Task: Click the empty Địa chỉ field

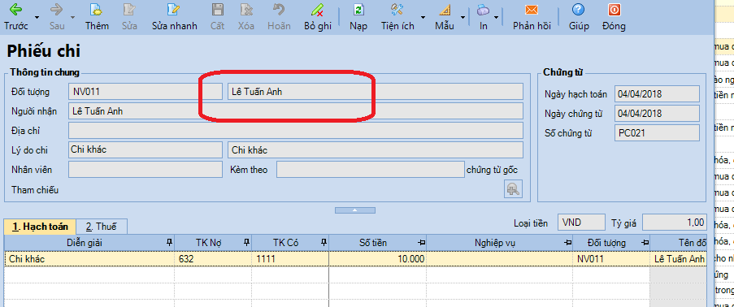Action: (x=296, y=131)
